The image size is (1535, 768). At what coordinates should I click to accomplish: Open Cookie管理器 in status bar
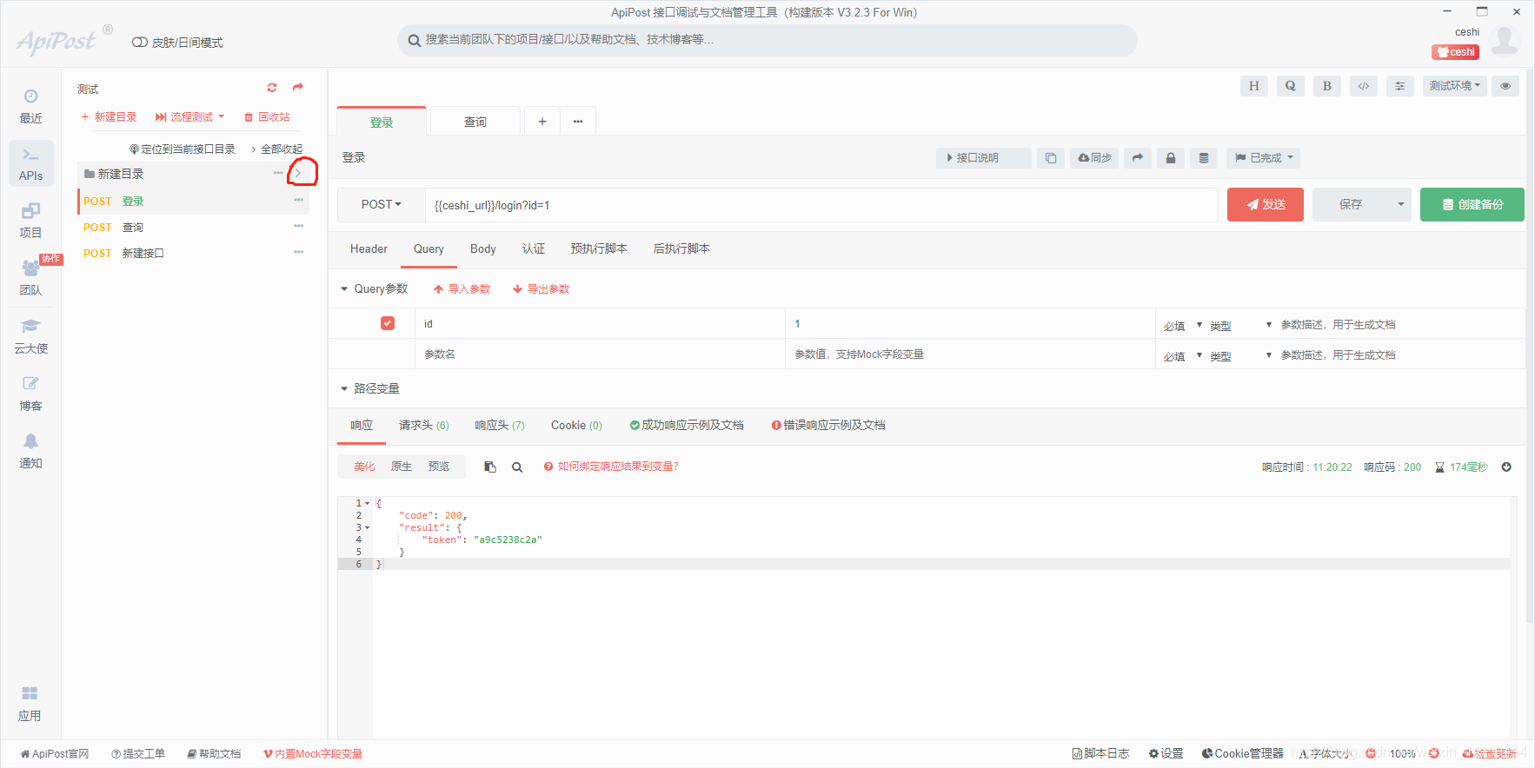point(1242,754)
